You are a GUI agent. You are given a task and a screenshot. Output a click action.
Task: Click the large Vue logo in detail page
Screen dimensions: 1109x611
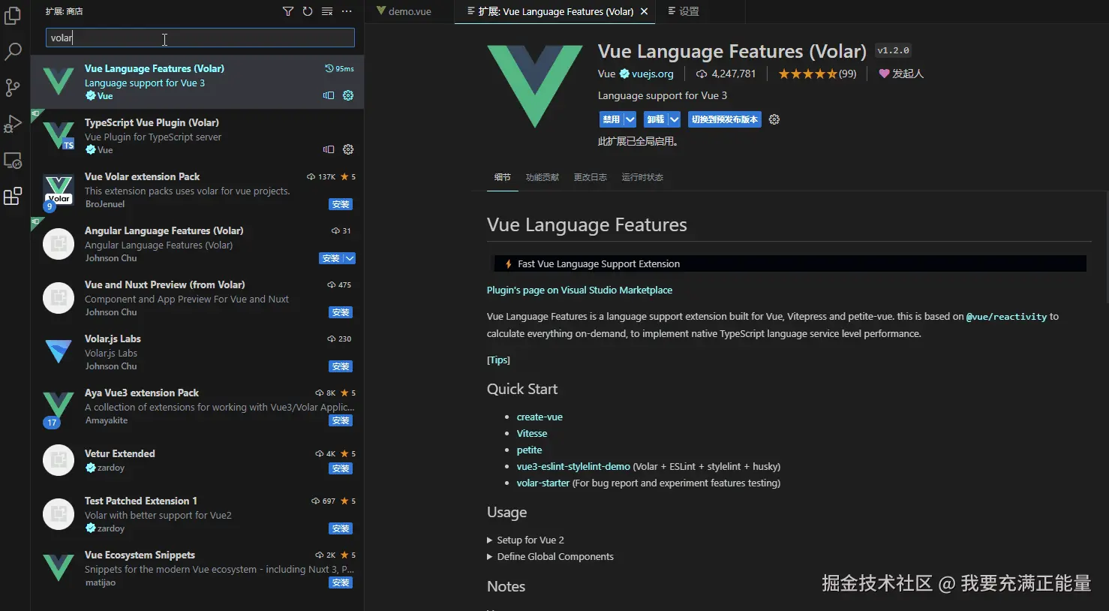tap(534, 86)
